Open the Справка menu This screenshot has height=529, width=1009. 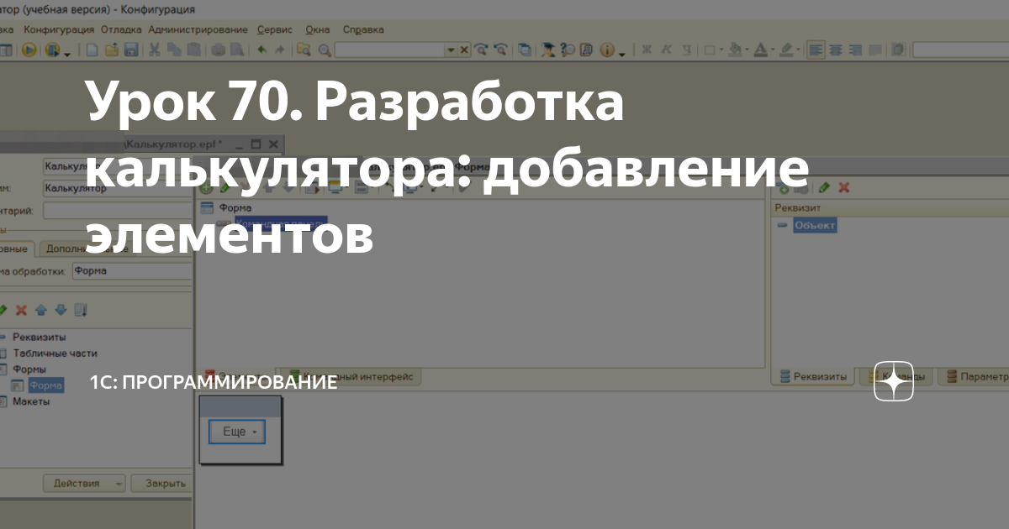coord(363,29)
